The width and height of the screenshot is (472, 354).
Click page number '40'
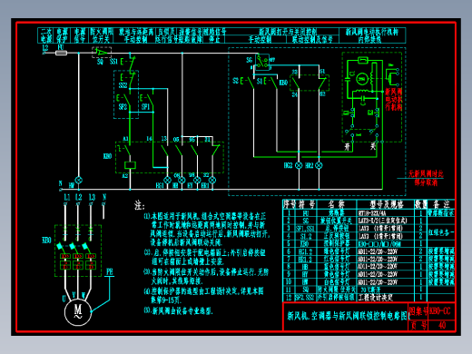tap(442, 325)
